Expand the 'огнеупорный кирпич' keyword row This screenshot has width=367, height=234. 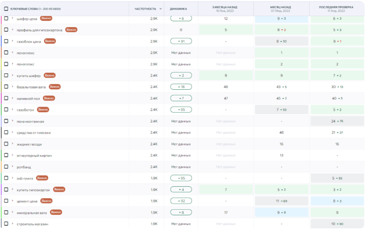tap(13, 155)
